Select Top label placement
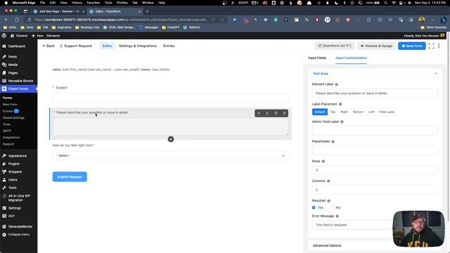 [333, 112]
